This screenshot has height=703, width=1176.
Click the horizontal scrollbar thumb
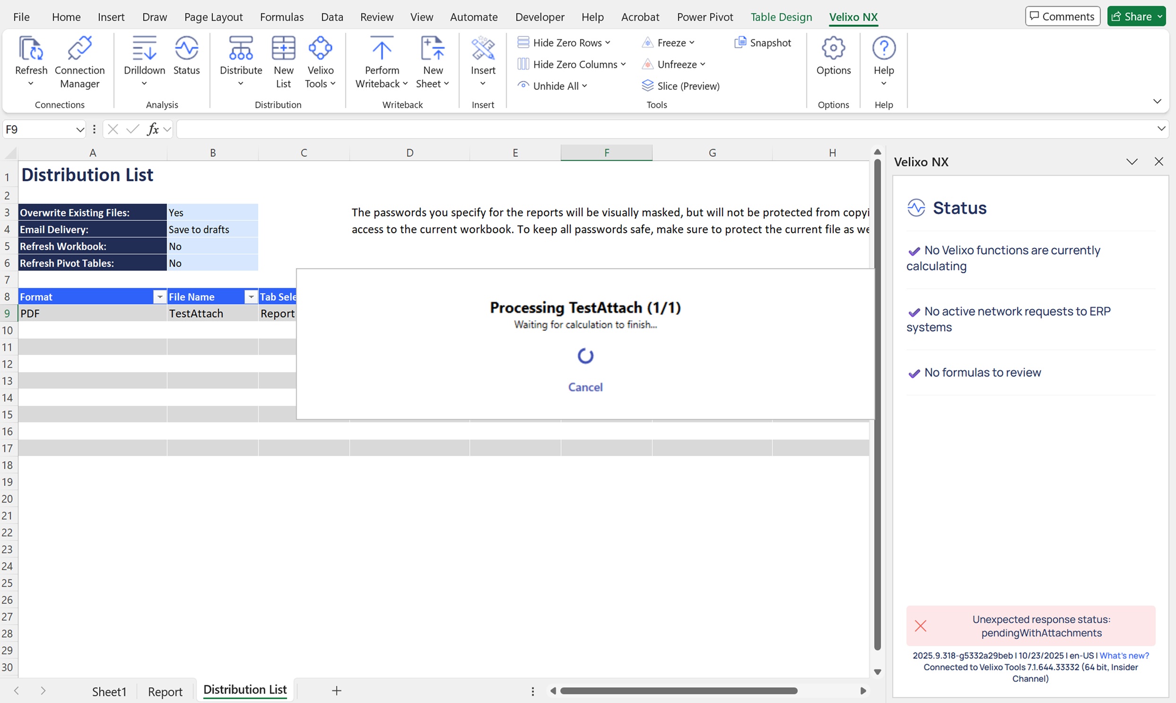(679, 691)
